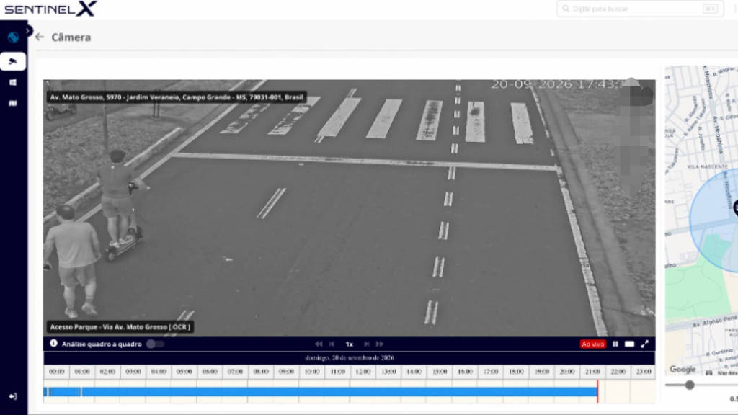The width and height of the screenshot is (738, 415).
Task: Click the search field Digite para buscar
Action: (x=640, y=9)
